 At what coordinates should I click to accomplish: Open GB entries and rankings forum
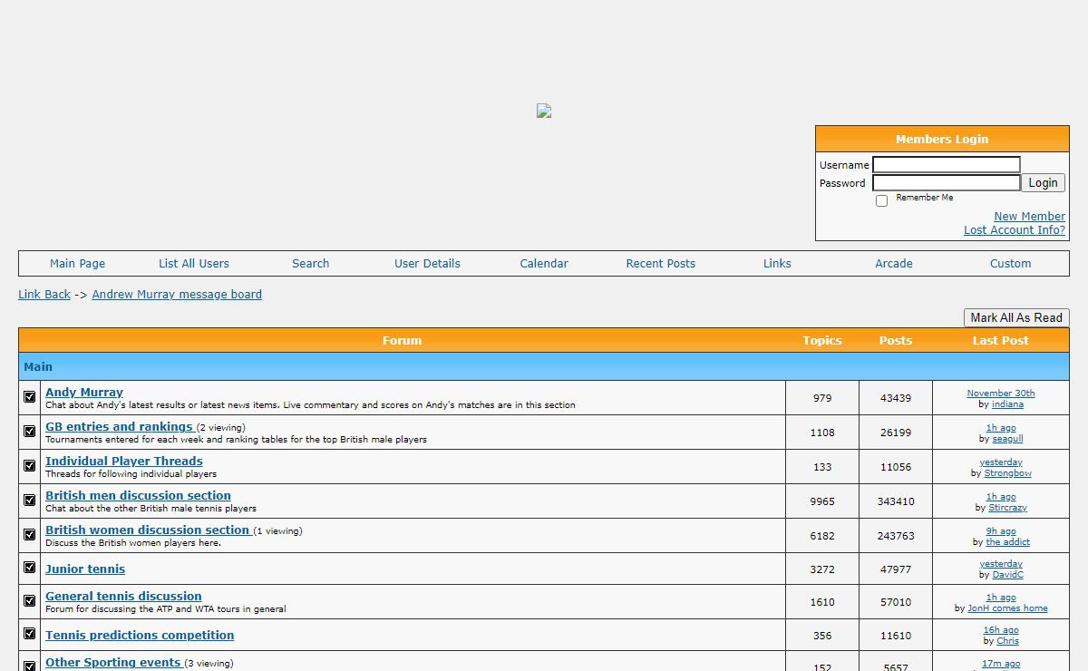click(x=119, y=426)
